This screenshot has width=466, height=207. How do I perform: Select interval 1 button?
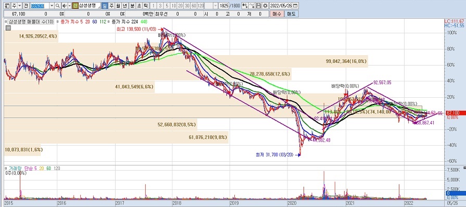pos(154,6)
